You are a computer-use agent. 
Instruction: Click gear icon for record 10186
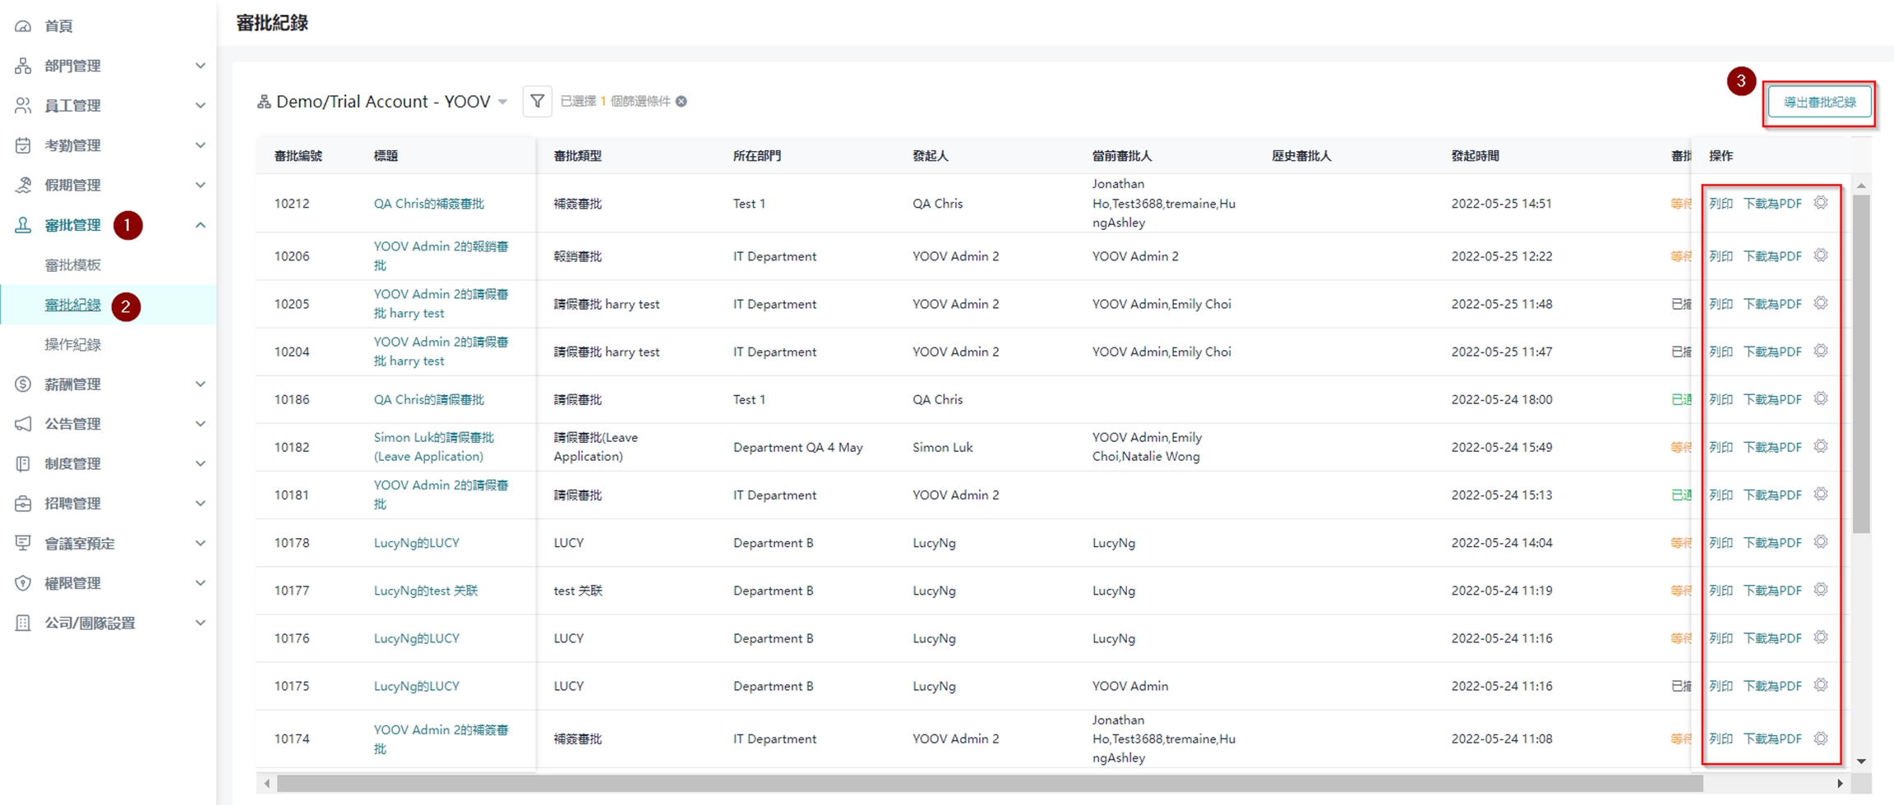1821,399
